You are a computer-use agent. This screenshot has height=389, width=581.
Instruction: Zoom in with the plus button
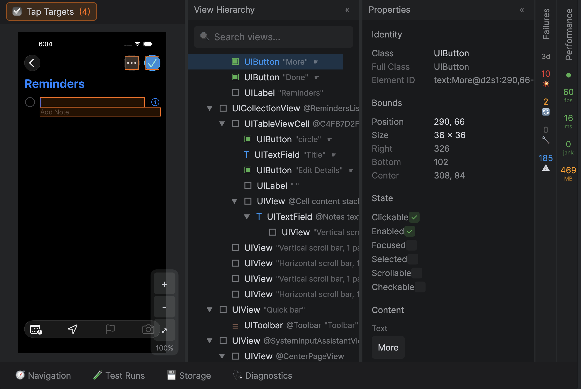pos(164,284)
